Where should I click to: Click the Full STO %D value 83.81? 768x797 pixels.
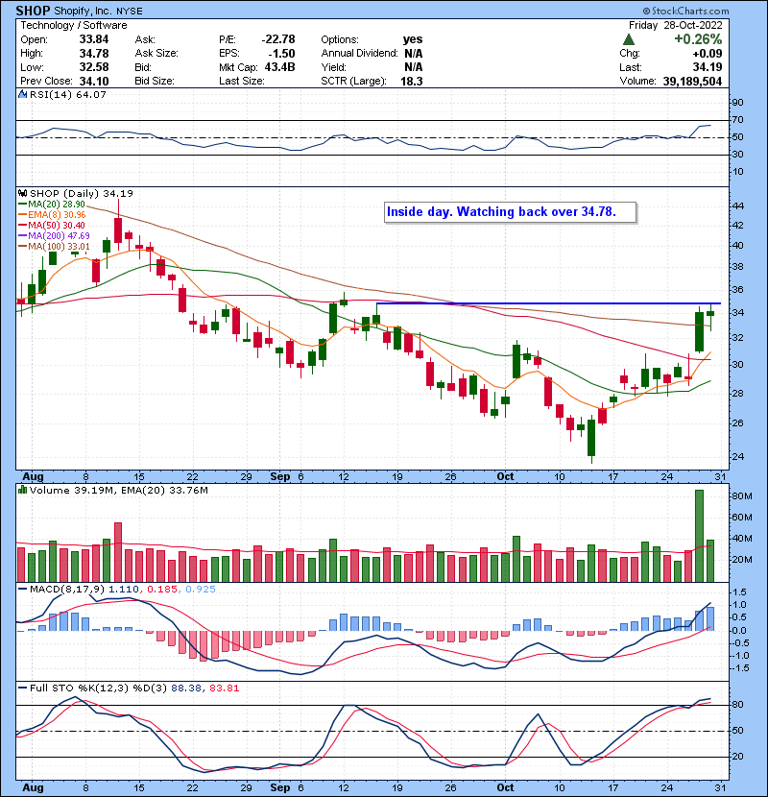pyautogui.click(x=224, y=688)
